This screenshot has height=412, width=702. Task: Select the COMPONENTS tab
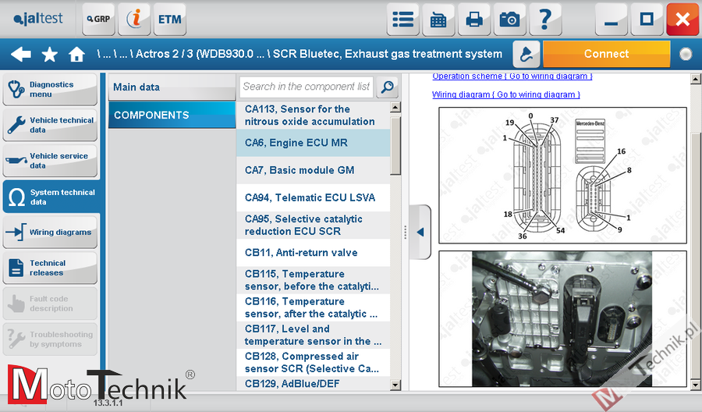(x=172, y=115)
